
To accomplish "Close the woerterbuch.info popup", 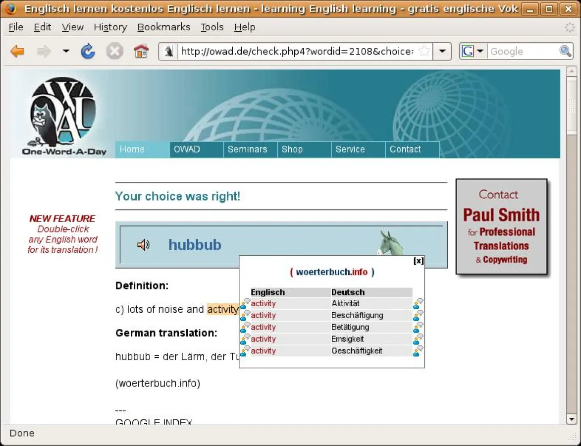I will 419,260.
